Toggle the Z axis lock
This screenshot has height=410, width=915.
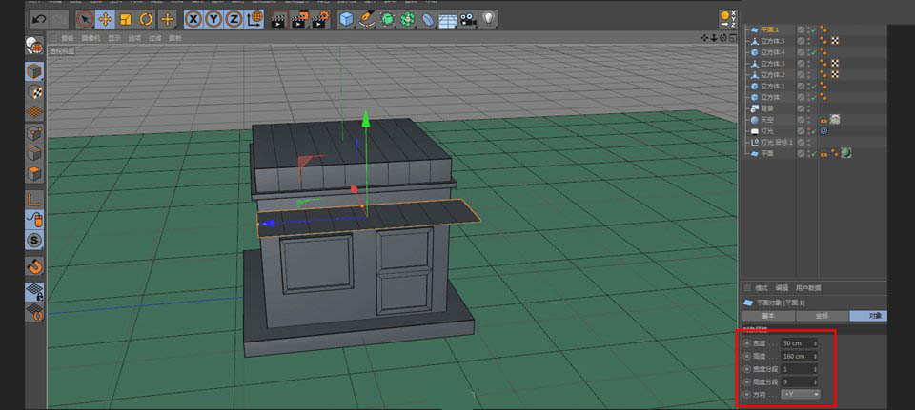(x=234, y=18)
